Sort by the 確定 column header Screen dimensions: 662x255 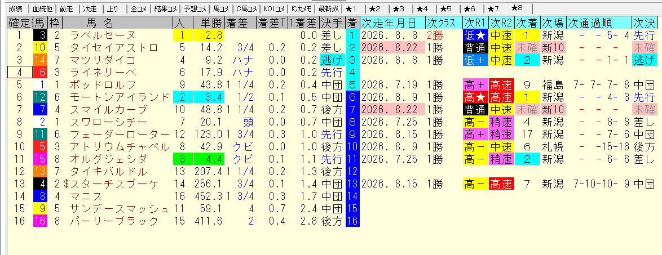point(20,23)
